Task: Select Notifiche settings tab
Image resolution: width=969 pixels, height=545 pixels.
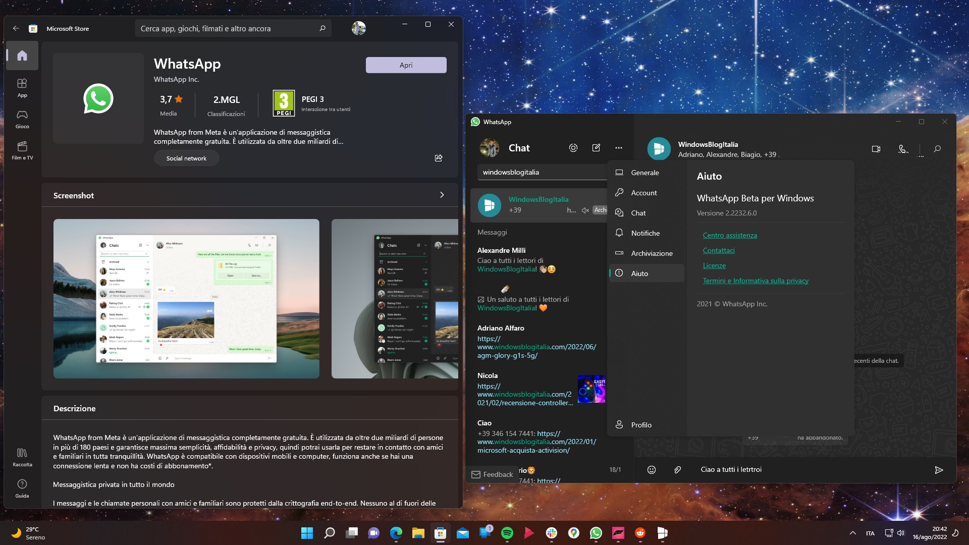Action: point(647,233)
